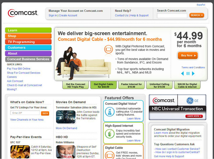Open the Learn menu
Viewport: 214px width, 159px height.
point(28,30)
